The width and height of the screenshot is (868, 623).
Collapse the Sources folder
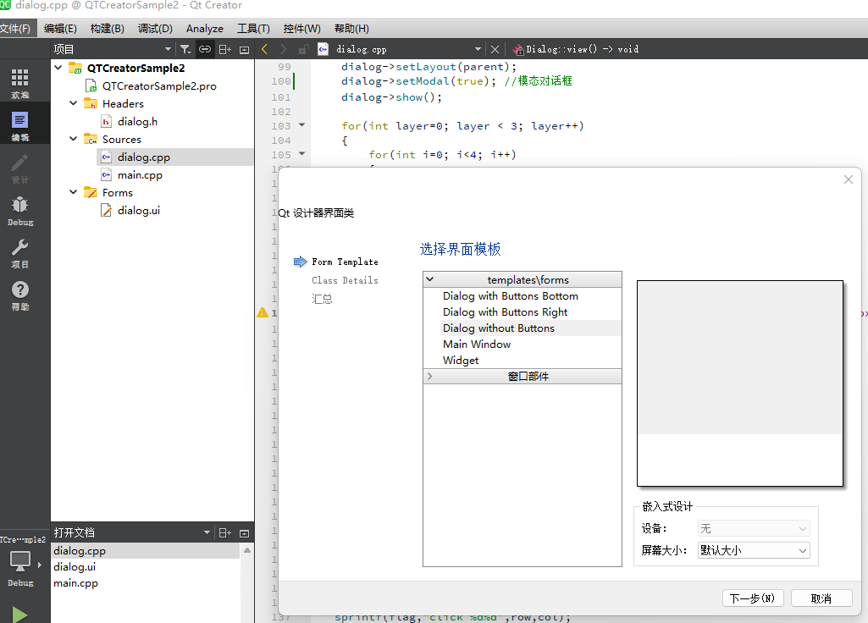click(73, 138)
